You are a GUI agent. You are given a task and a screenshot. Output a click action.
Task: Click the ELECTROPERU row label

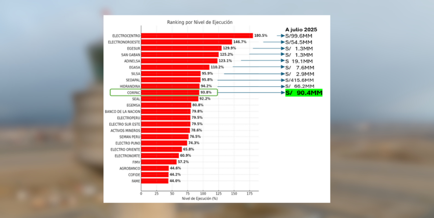click(x=128, y=118)
